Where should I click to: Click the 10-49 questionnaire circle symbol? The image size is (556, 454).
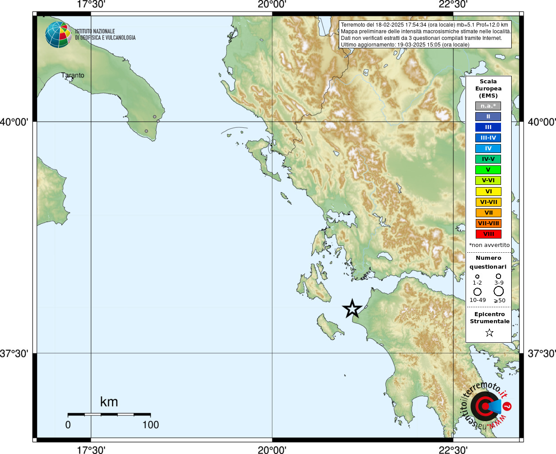(x=478, y=292)
